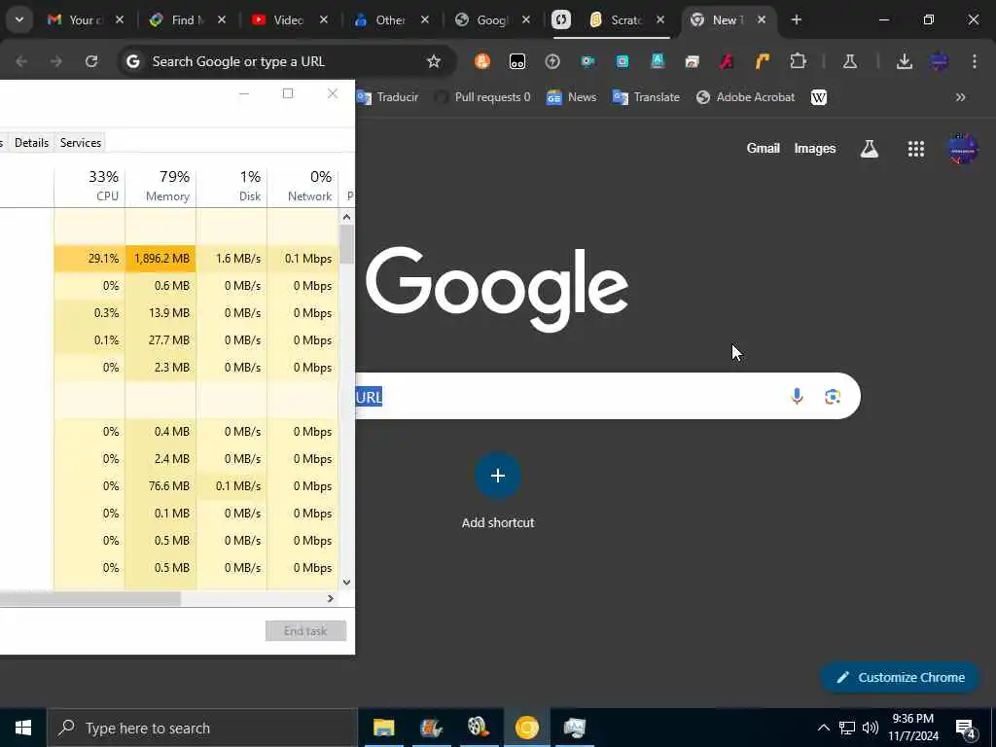The height and width of the screenshot is (747, 996).
Task: Open the Chrome Canary taskbar icon
Action: (526, 728)
